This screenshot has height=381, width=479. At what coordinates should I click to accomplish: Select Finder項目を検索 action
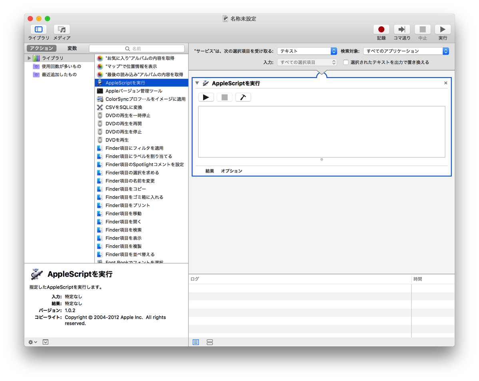tap(142, 230)
